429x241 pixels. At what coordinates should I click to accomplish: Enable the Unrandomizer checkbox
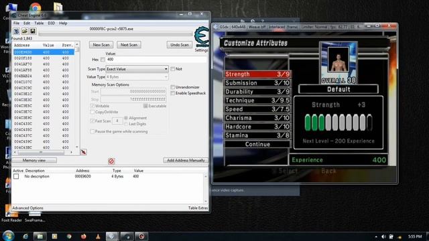point(173,87)
